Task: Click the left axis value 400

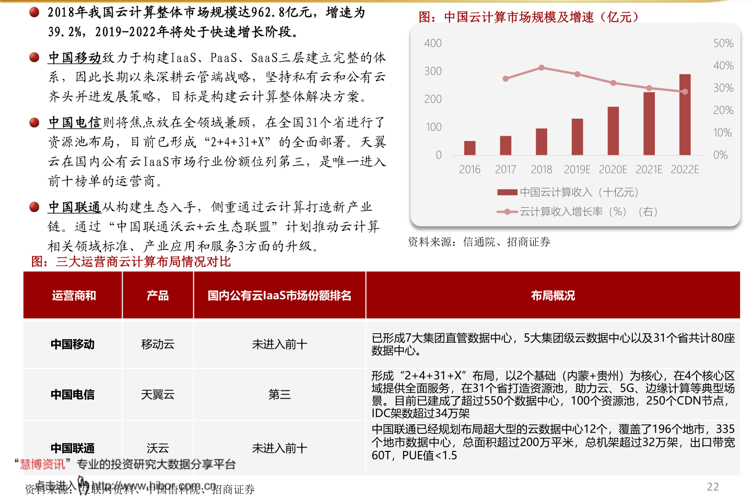Action: (433, 43)
